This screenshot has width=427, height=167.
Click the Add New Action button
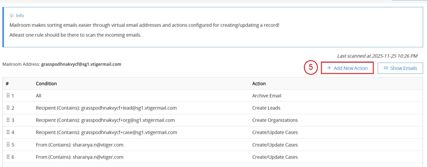coord(347,68)
